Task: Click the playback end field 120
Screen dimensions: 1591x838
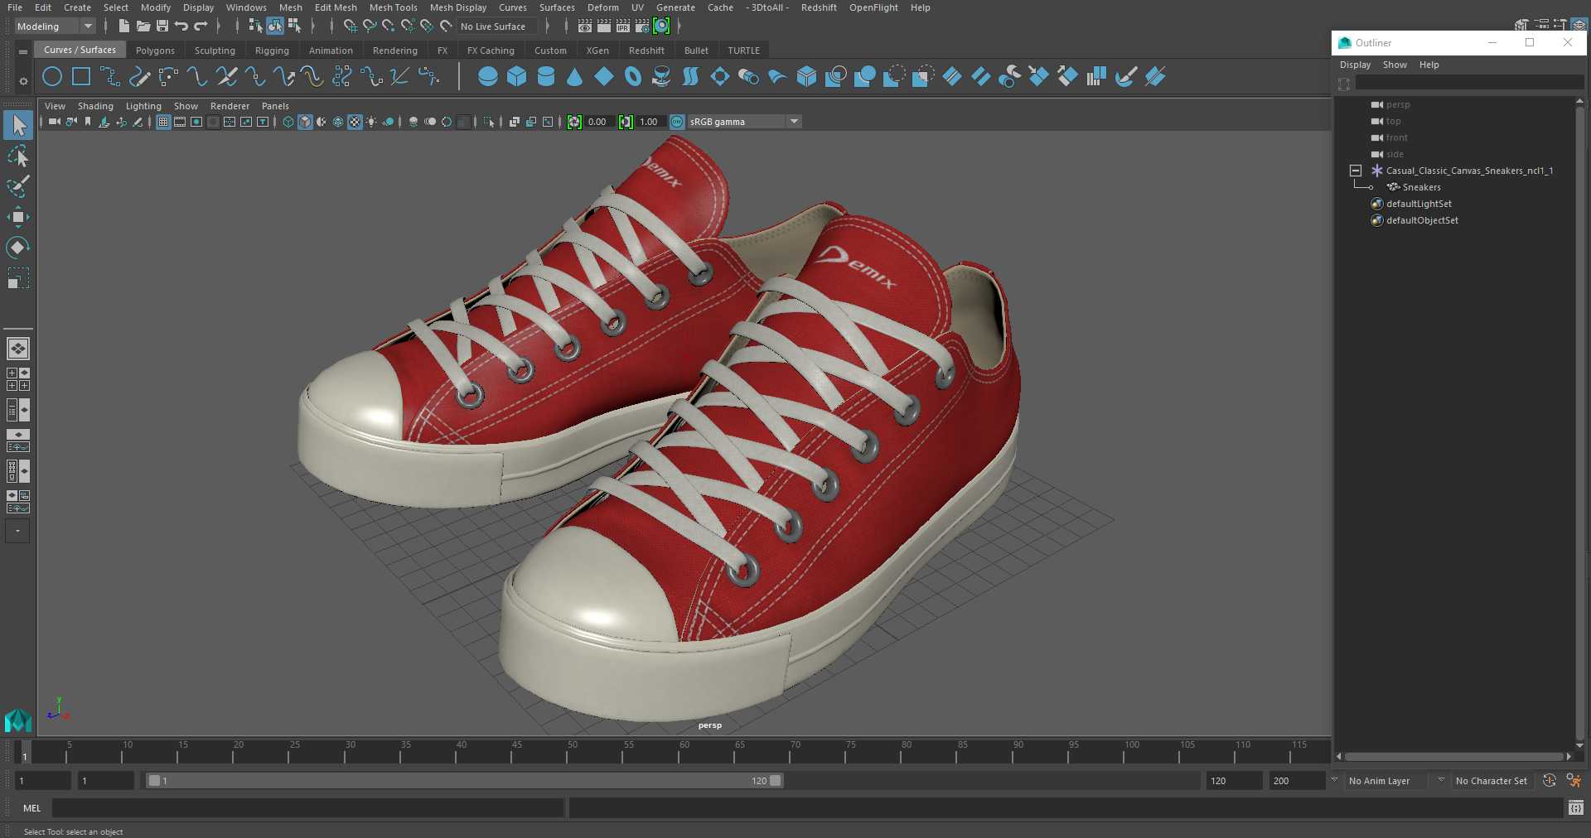Action: coord(1234,781)
